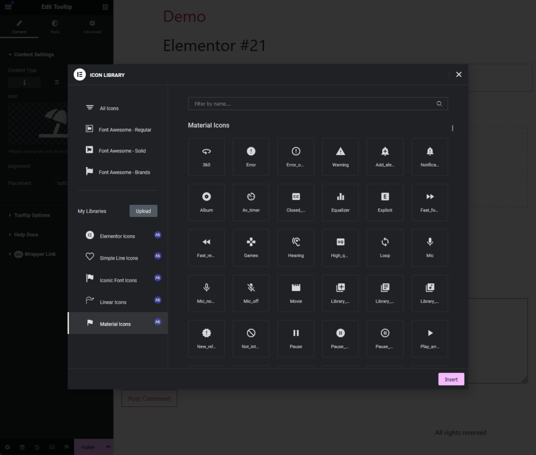
Task: Select the Pause icon tile
Action: pyautogui.click(x=296, y=339)
